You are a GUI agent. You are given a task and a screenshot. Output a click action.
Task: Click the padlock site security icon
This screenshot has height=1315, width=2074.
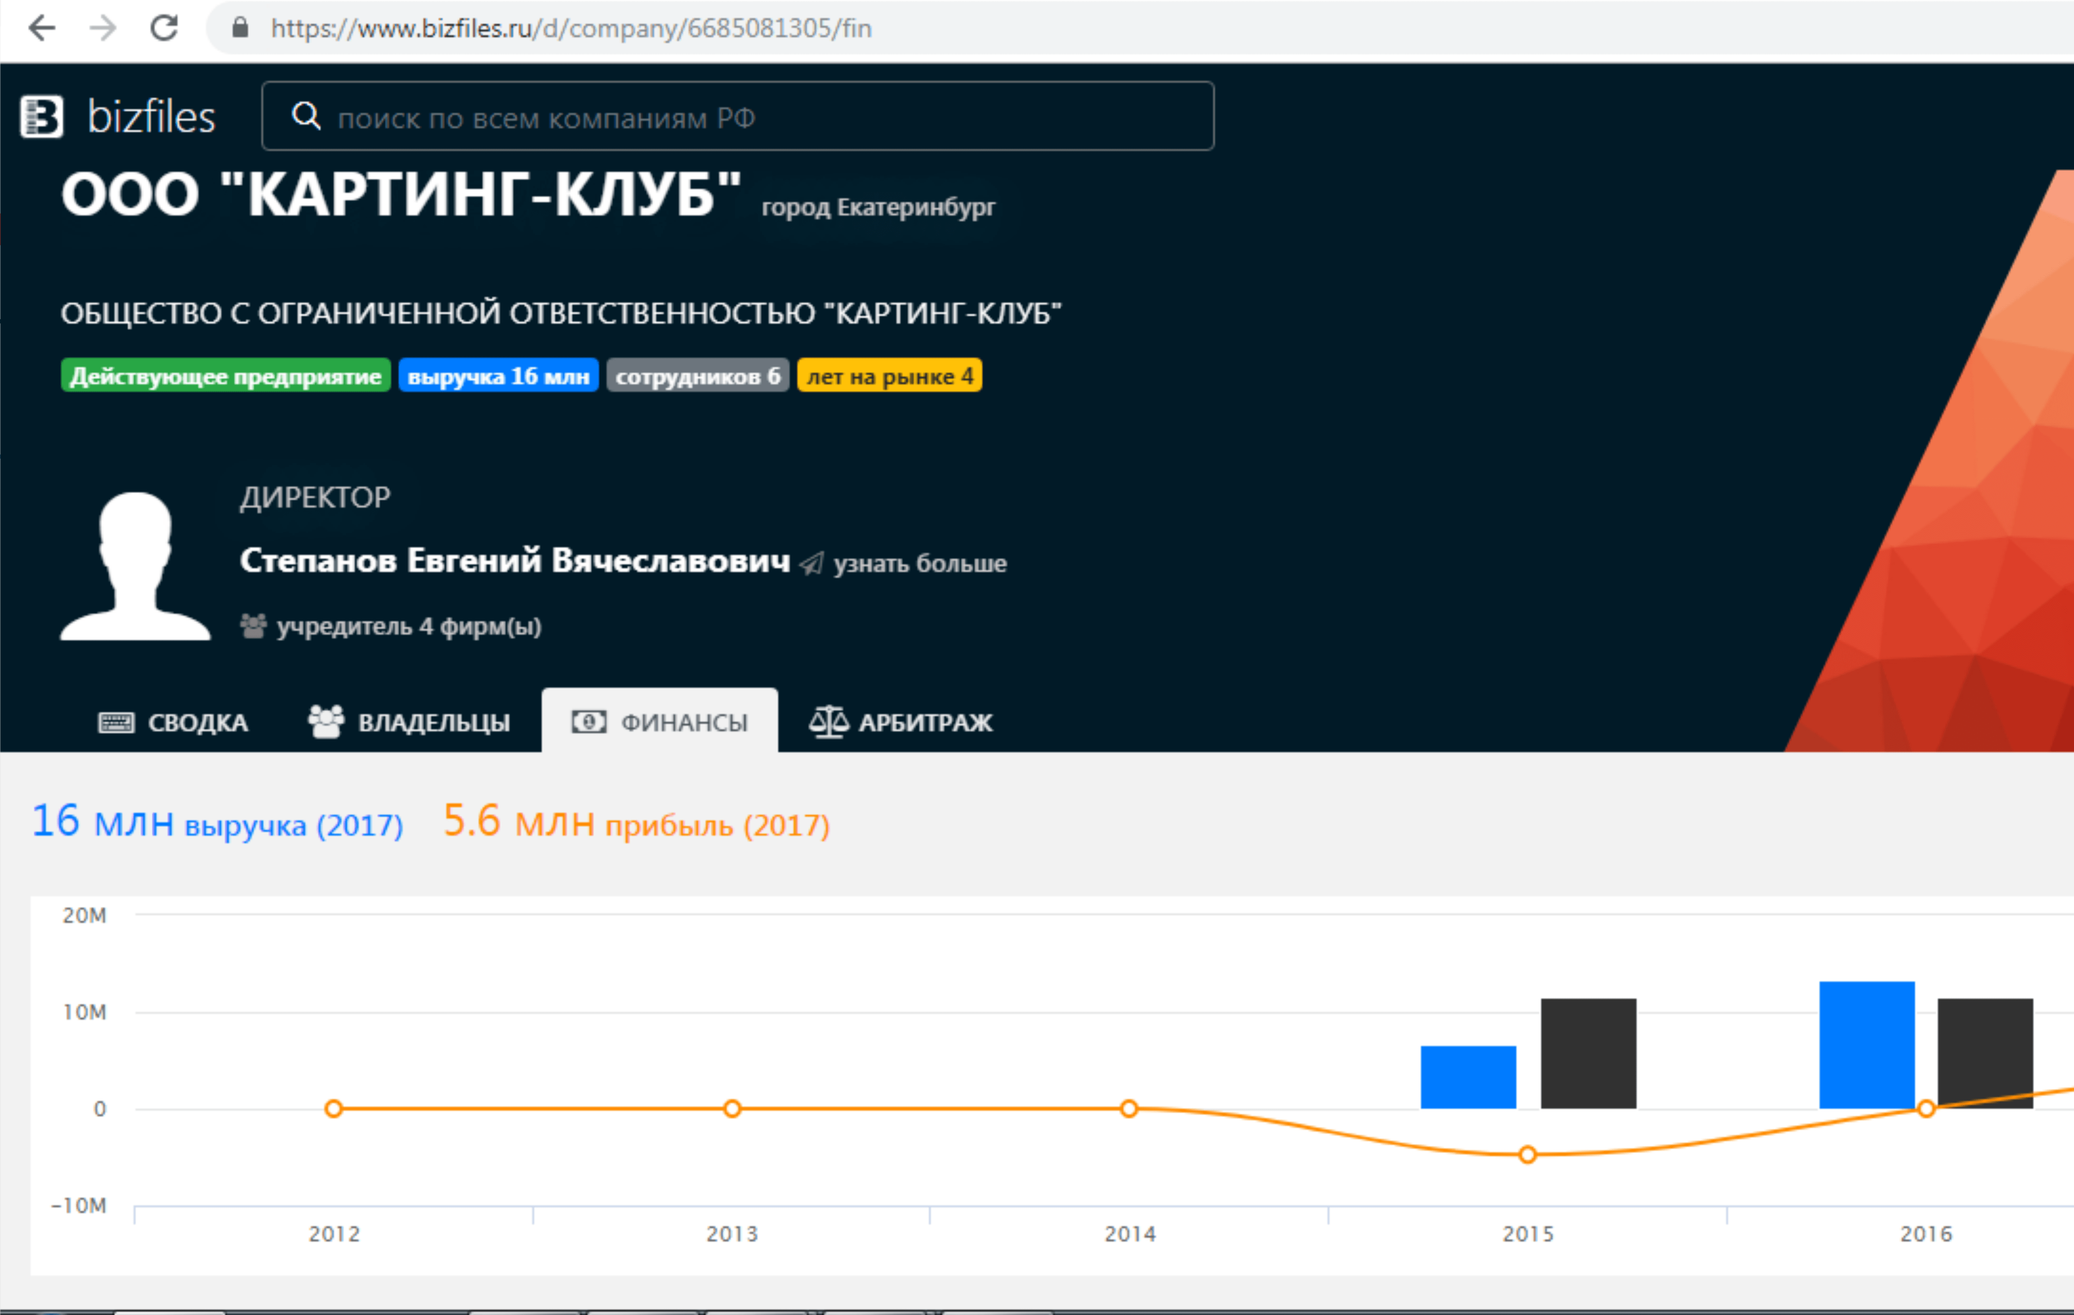240,27
